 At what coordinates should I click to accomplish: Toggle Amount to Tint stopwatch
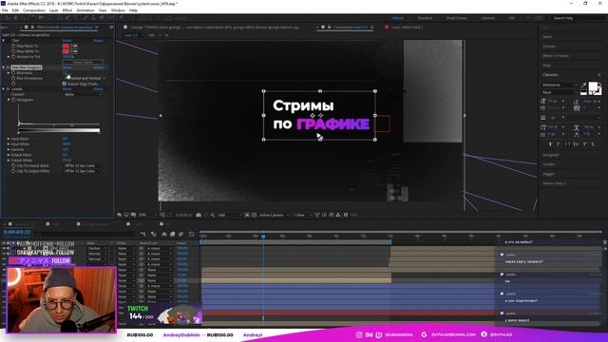coord(13,57)
